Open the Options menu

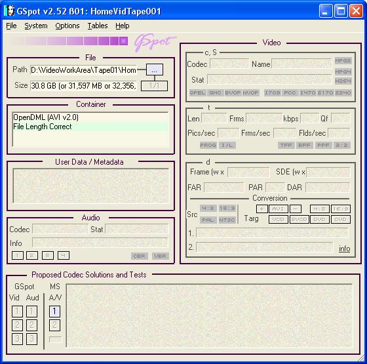[x=68, y=26]
